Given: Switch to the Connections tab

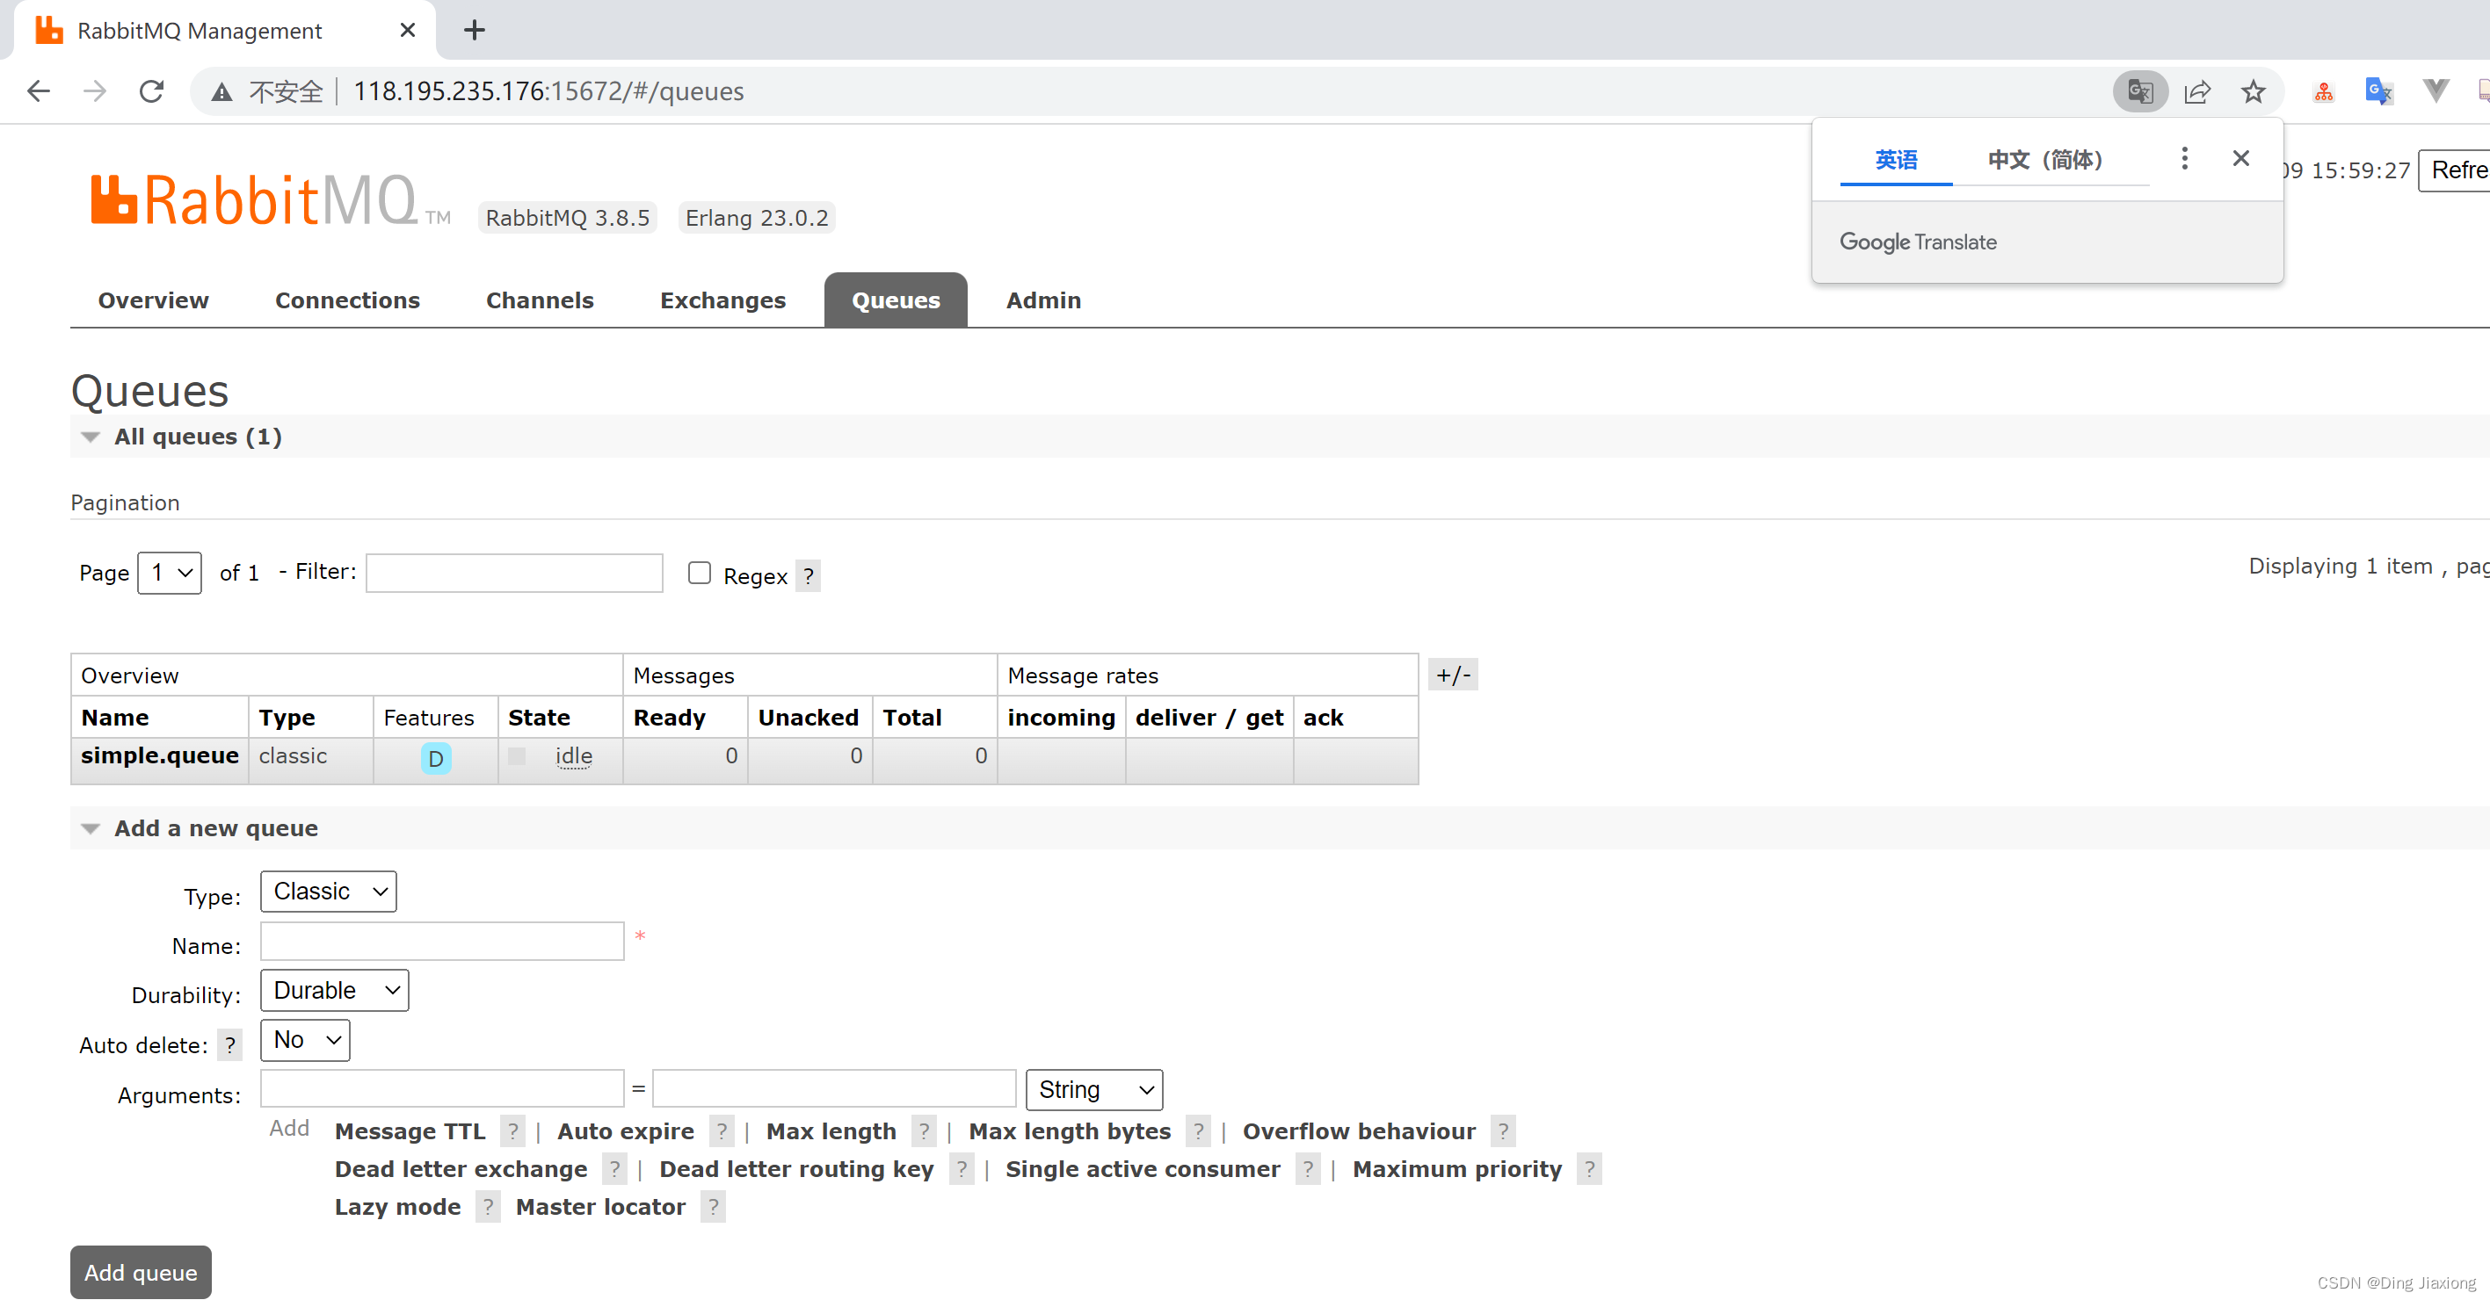Looking at the screenshot, I should tap(347, 300).
